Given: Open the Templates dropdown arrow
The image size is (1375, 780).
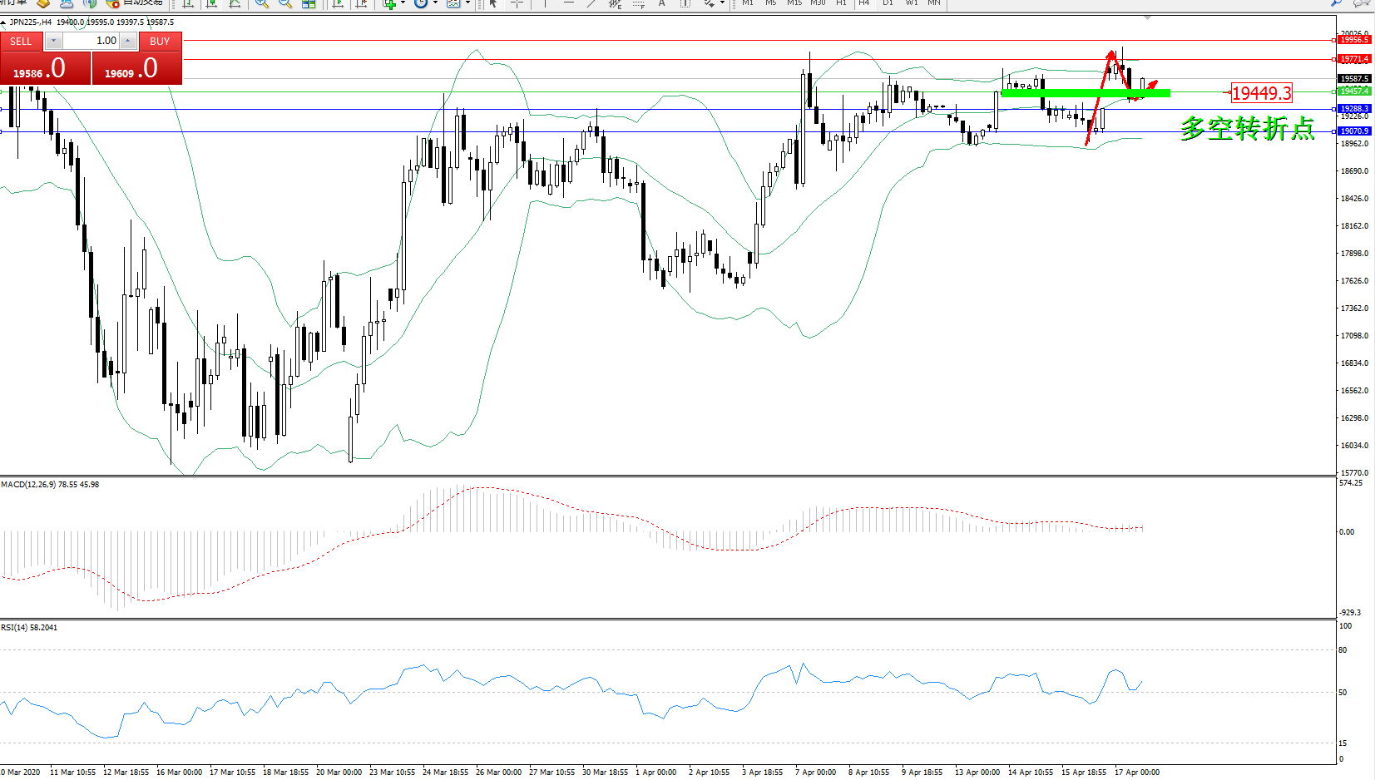Looking at the screenshot, I should tap(467, 4).
